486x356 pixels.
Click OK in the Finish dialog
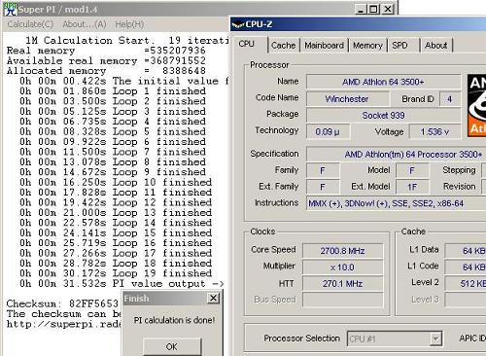172,346
